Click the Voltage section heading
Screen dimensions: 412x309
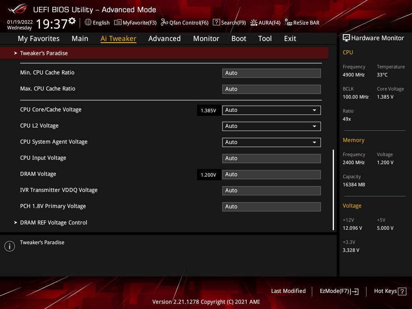tap(352, 206)
